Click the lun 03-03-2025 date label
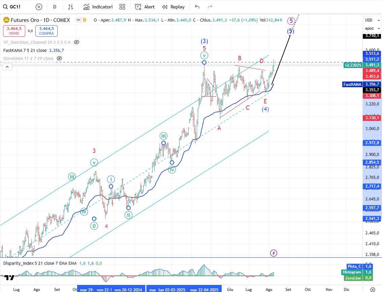The height and width of the screenshot is (292, 382). [x=172, y=290]
